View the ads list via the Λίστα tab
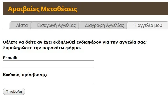The width and height of the screenshot is (168, 100). tap(21, 25)
